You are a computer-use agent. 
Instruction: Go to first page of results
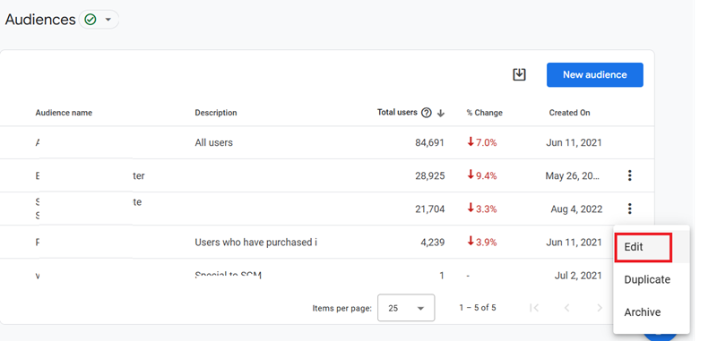point(533,308)
